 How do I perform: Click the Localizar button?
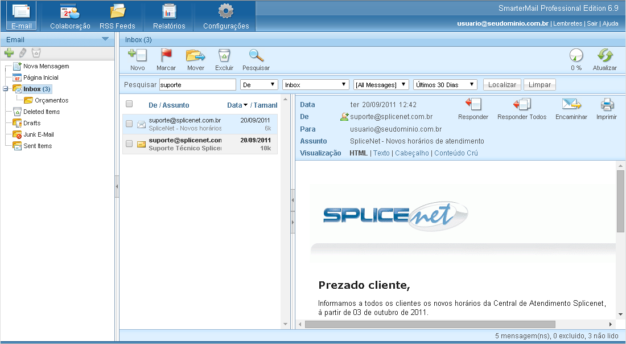tap(503, 85)
